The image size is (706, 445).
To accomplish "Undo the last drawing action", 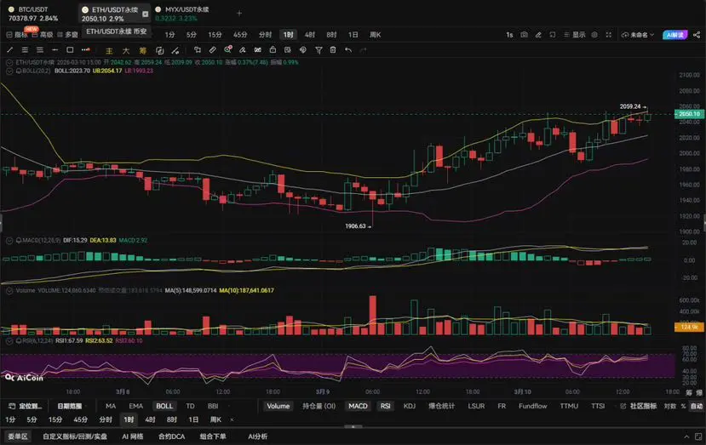I will 348,50.
